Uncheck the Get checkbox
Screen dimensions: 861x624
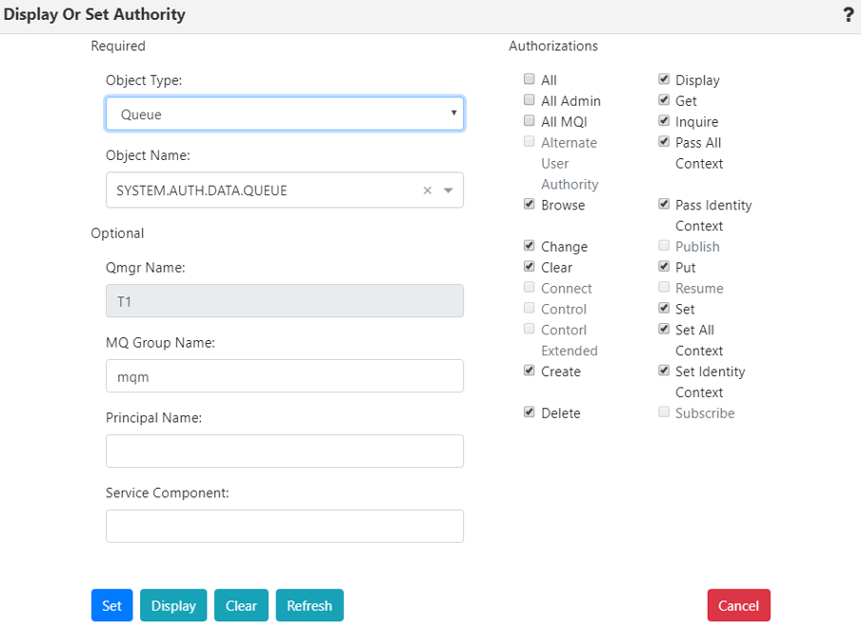tap(664, 100)
